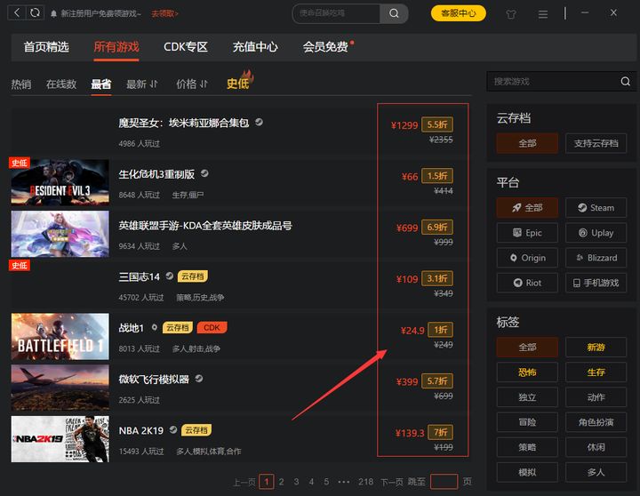Image resolution: width=640 pixels, height=496 pixels.
Task: Focus the 跳至 page number field
Action: (444, 482)
